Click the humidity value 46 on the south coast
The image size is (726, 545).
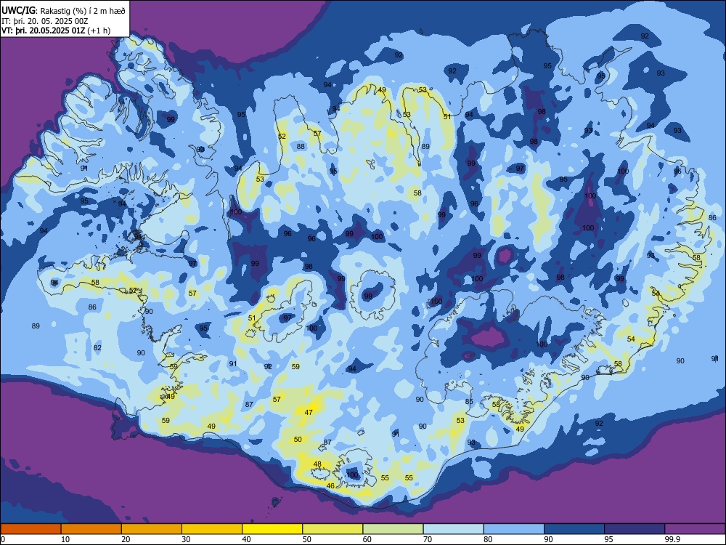pos(330,485)
